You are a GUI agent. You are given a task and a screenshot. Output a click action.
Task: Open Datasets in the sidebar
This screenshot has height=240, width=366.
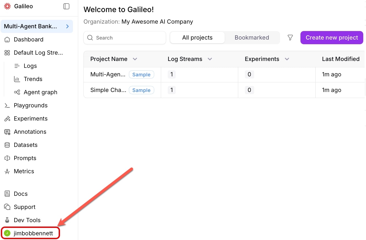click(26, 145)
